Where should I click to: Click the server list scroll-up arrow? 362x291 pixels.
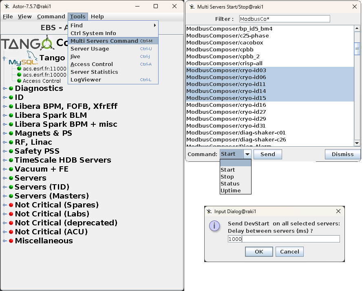click(x=357, y=29)
